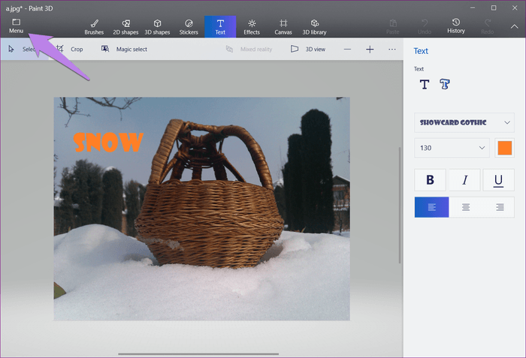The width and height of the screenshot is (526, 358).
Task: Align text right
Action: click(x=500, y=207)
